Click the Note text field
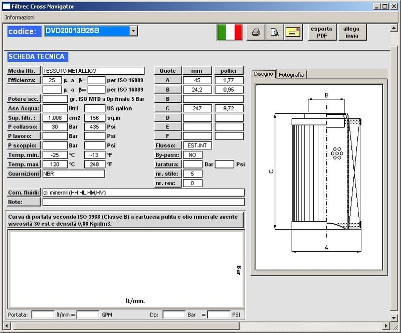The height and width of the screenshot is (333, 401). click(143, 202)
